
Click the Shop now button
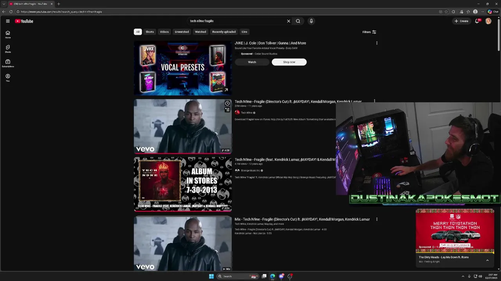(289, 62)
